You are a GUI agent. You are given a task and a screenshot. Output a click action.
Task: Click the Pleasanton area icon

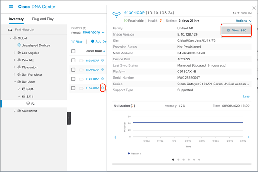click(19, 67)
